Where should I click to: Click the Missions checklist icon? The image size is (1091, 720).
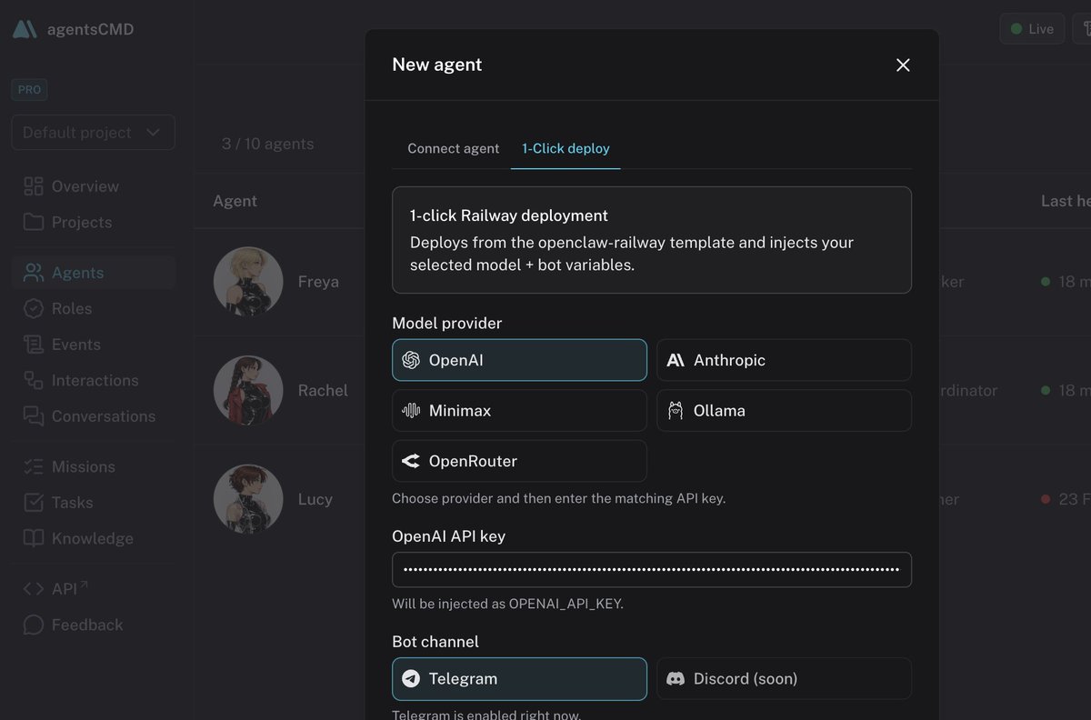pos(34,466)
